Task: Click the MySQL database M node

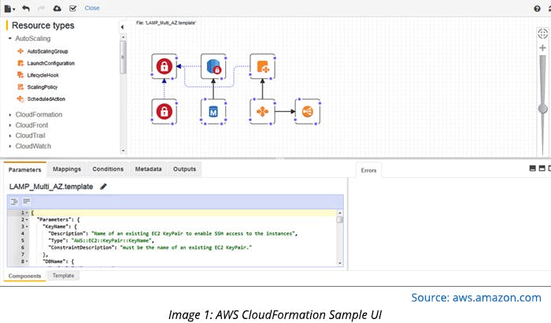Action: 213,112
